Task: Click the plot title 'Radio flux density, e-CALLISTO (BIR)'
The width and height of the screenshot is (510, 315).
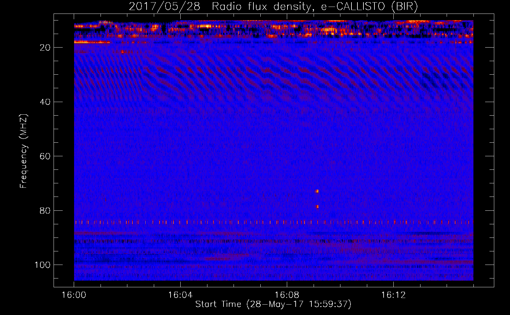Action: [315, 6]
